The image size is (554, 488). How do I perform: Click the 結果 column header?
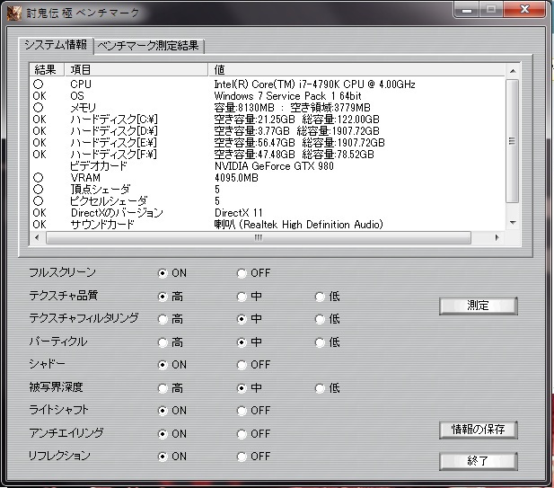point(47,70)
